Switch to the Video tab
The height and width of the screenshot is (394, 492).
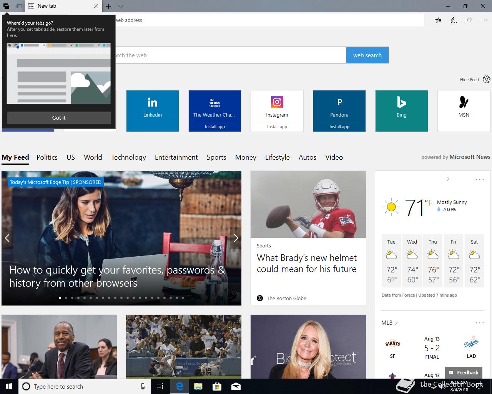pos(334,157)
